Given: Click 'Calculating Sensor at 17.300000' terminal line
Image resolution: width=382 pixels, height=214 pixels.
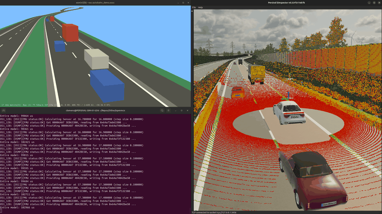Looking at the screenshot, I should (x=72, y=198).
